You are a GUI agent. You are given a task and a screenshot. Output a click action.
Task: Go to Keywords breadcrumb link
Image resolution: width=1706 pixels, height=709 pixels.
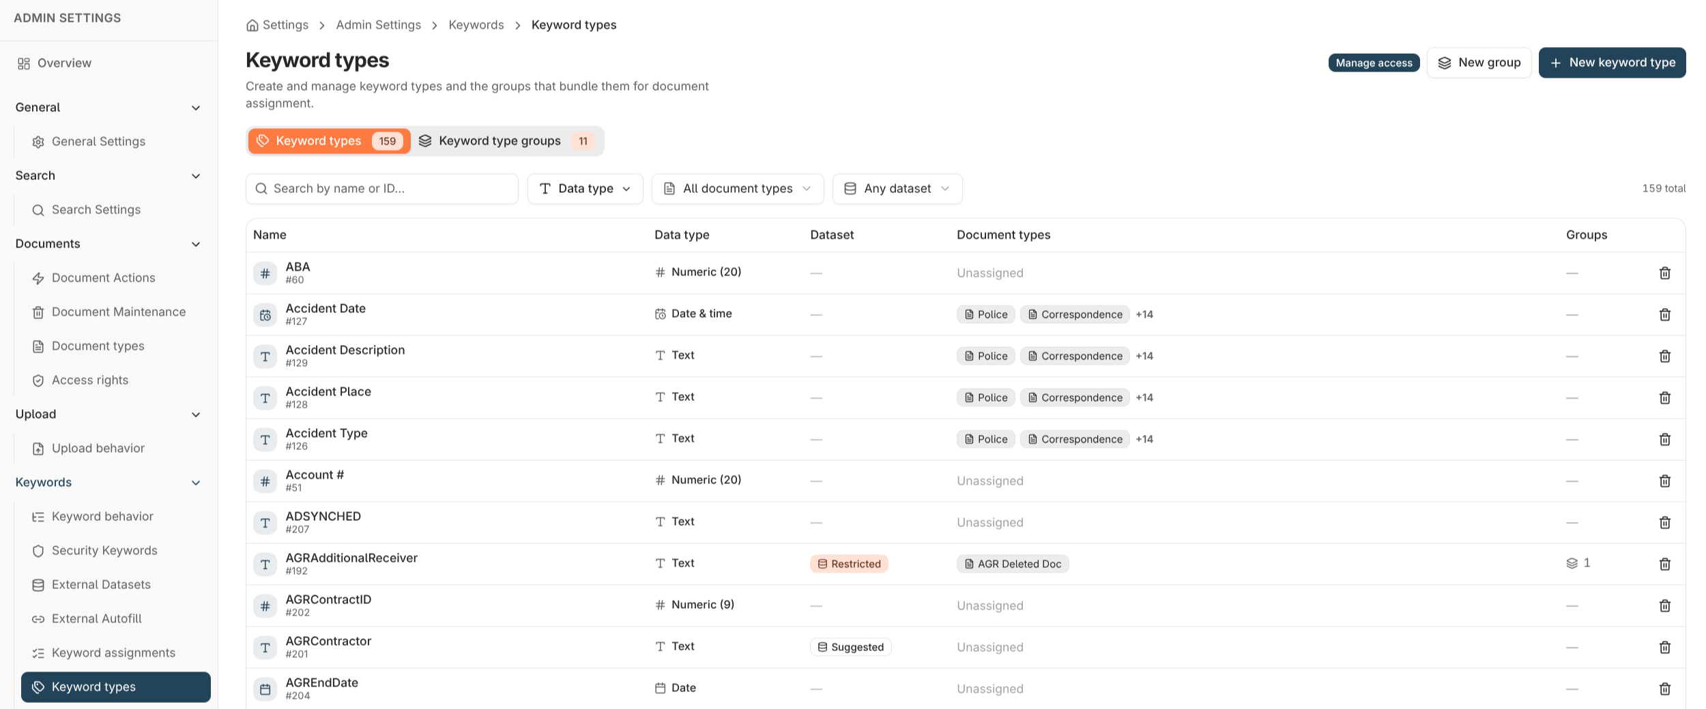pos(476,25)
